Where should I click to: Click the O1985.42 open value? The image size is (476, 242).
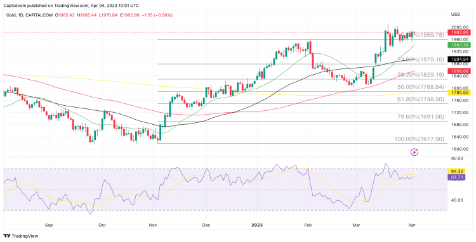65,15
